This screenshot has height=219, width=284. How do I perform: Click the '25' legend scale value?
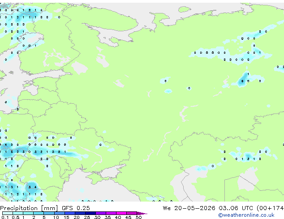coord(87,217)
